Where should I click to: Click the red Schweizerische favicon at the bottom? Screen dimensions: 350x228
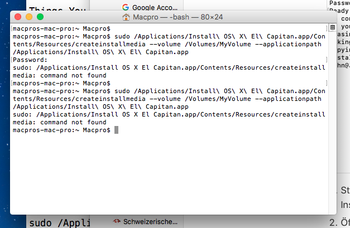pos(117,221)
